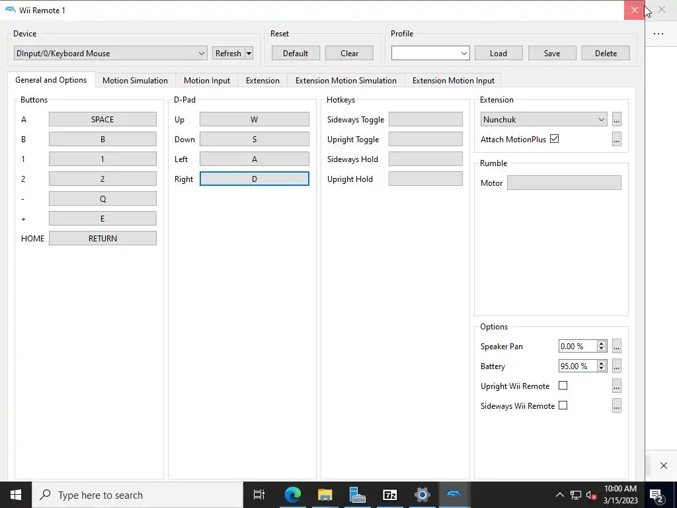Open 7-Zip from the taskbar
The height and width of the screenshot is (508, 677).
pyautogui.click(x=390, y=495)
